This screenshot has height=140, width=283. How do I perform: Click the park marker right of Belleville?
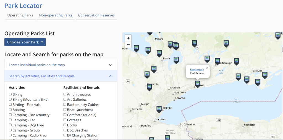tap(265, 75)
